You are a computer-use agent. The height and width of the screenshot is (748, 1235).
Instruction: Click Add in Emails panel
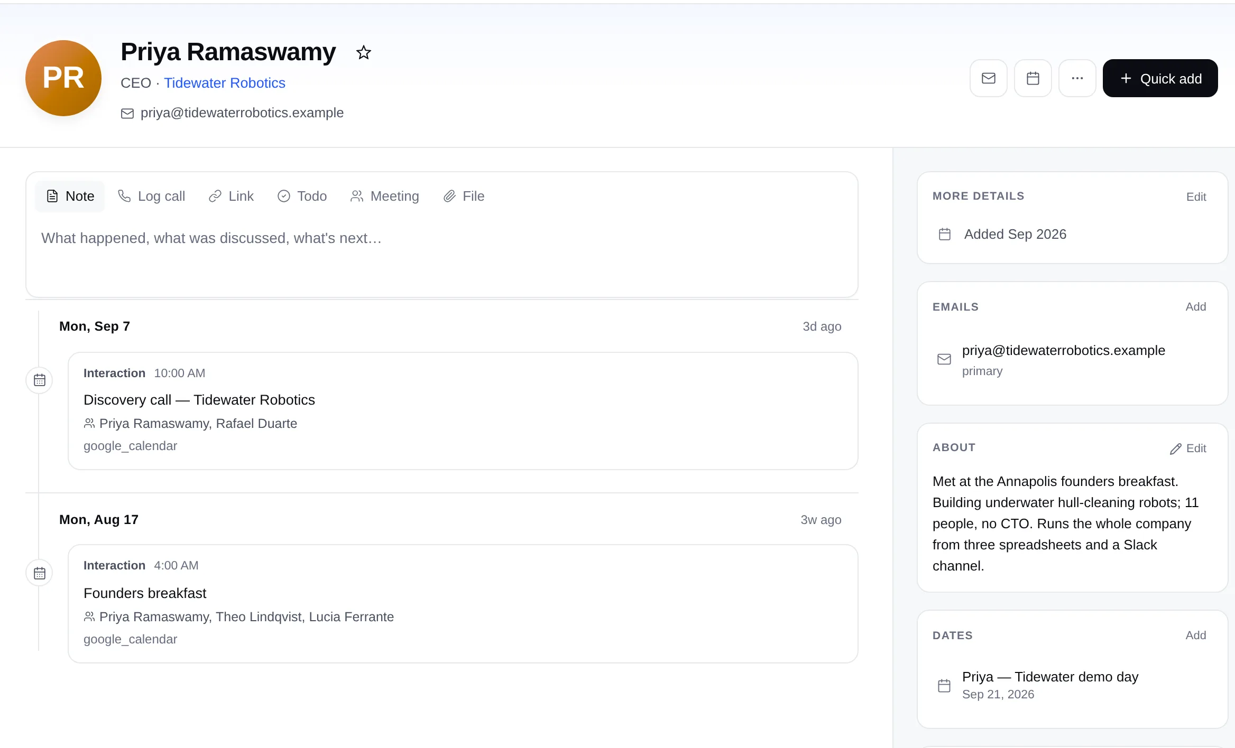(1196, 306)
